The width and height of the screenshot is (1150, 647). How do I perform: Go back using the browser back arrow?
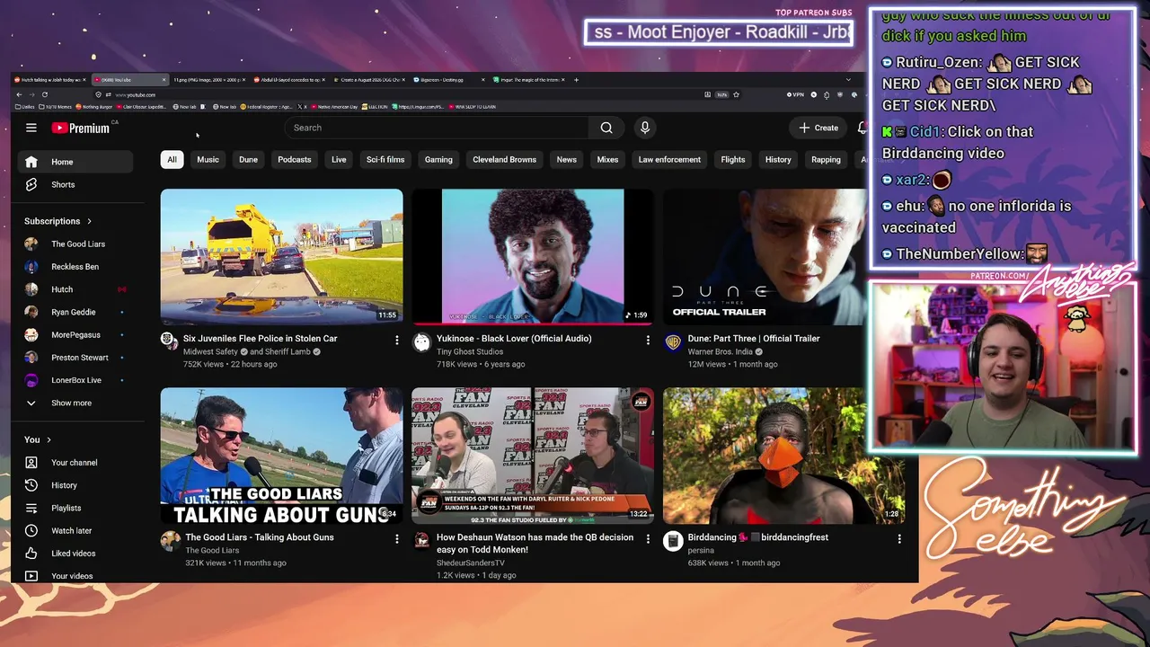click(x=19, y=94)
